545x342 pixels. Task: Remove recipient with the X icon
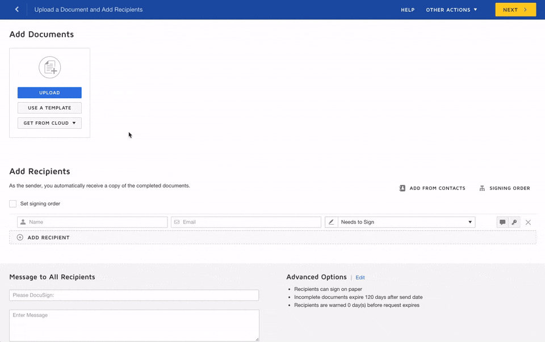point(528,222)
